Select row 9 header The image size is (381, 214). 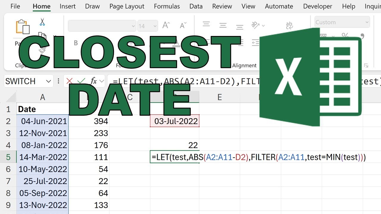click(x=8, y=205)
